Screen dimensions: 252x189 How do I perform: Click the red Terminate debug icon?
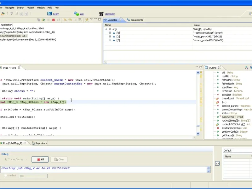click(x=54, y=20)
